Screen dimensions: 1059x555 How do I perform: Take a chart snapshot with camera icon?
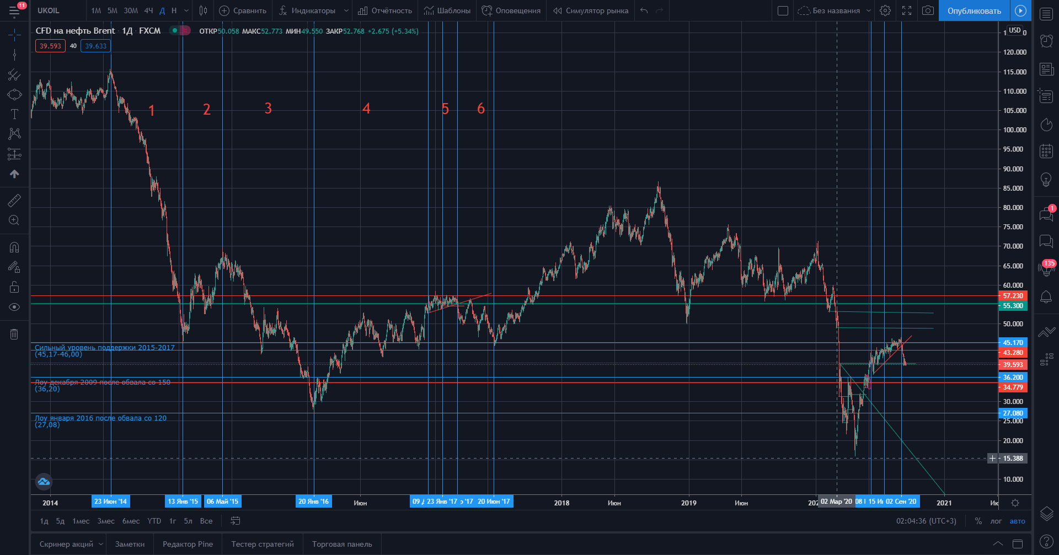click(x=928, y=10)
